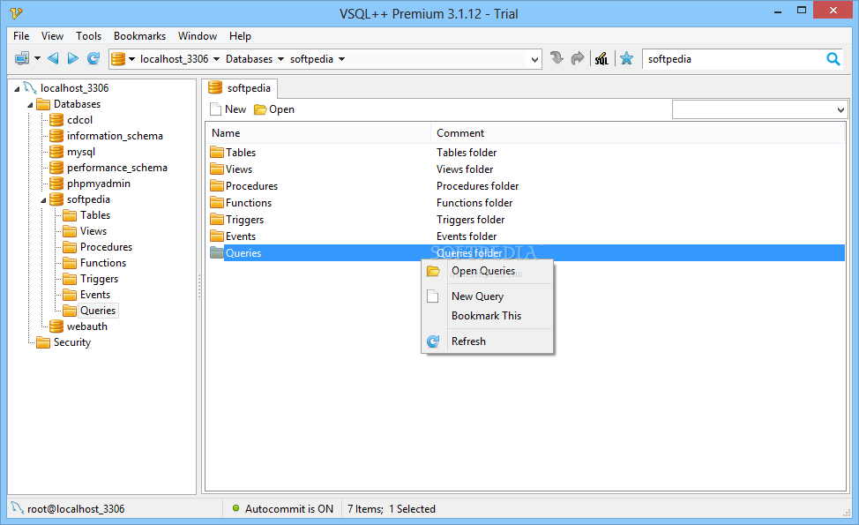The width and height of the screenshot is (859, 525).
Task: Click the gray redo arrow toolbar icon
Action: click(x=578, y=58)
